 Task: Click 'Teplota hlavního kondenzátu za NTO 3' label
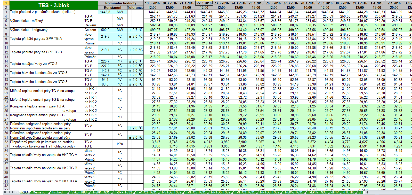tap(38, 82)
